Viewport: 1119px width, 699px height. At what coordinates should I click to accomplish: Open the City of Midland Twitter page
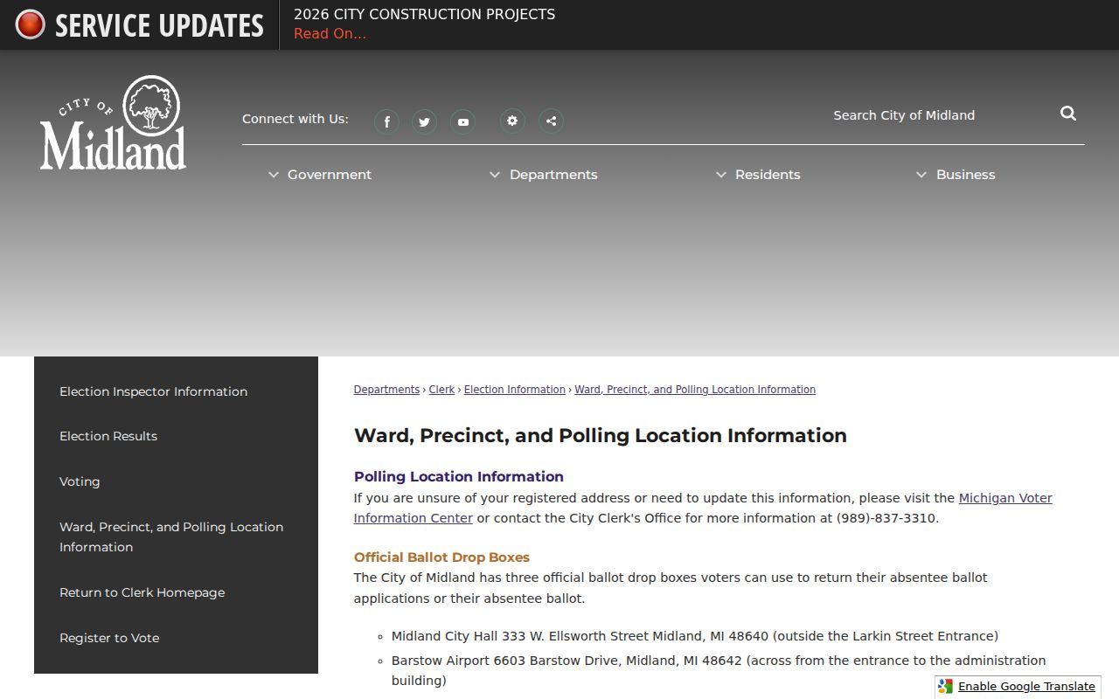point(425,121)
